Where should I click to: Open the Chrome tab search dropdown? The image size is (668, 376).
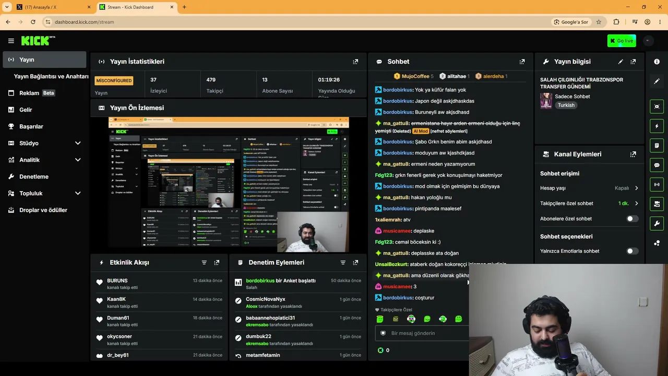[x=7, y=7]
